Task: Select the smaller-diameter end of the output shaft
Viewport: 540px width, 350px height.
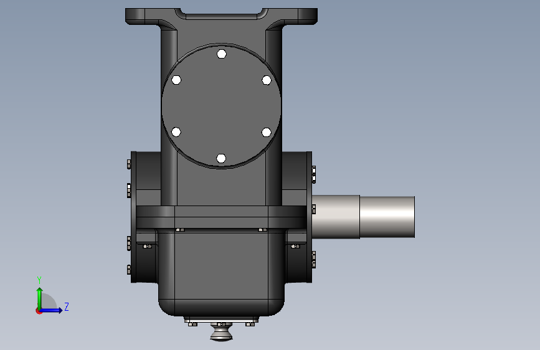Action: [x=387, y=217]
